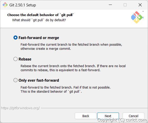Pick the Only ever fast-forward radio option
This screenshot has width=148, height=123.
pyautogui.click(x=16, y=80)
